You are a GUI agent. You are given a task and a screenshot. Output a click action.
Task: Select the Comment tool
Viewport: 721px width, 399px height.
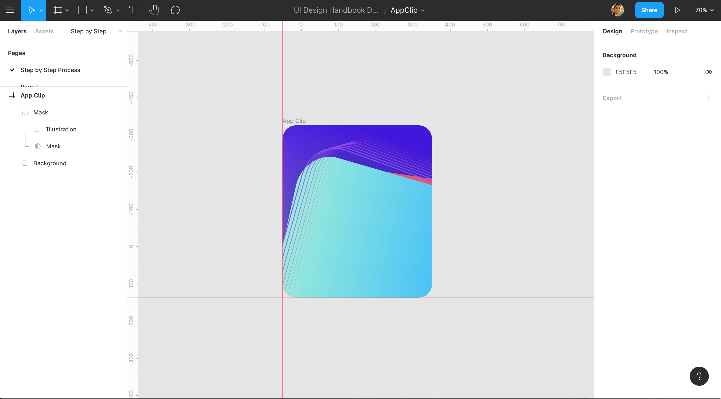pyautogui.click(x=175, y=10)
